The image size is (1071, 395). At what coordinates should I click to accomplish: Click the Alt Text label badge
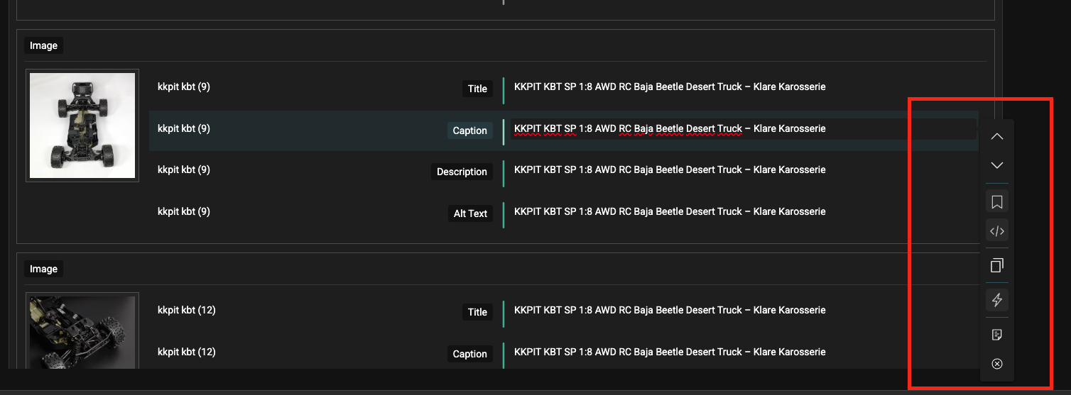click(470, 213)
